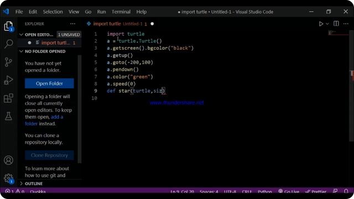Split the editor right

336,23
